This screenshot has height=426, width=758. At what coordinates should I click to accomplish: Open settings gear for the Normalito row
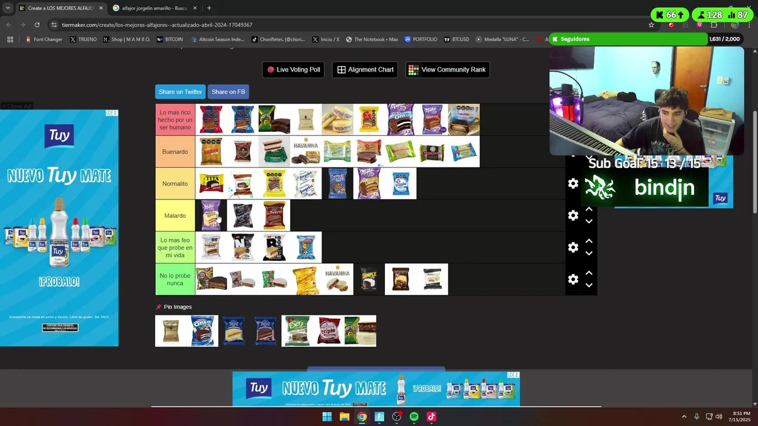tap(573, 183)
